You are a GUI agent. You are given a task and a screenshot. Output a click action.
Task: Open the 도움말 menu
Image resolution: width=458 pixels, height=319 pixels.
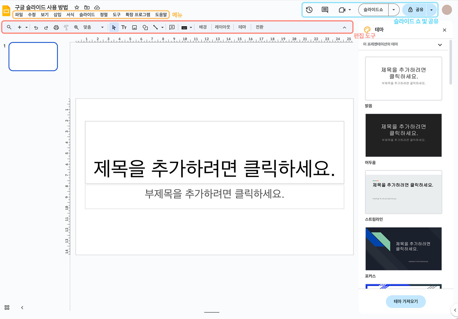click(x=161, y=14)
